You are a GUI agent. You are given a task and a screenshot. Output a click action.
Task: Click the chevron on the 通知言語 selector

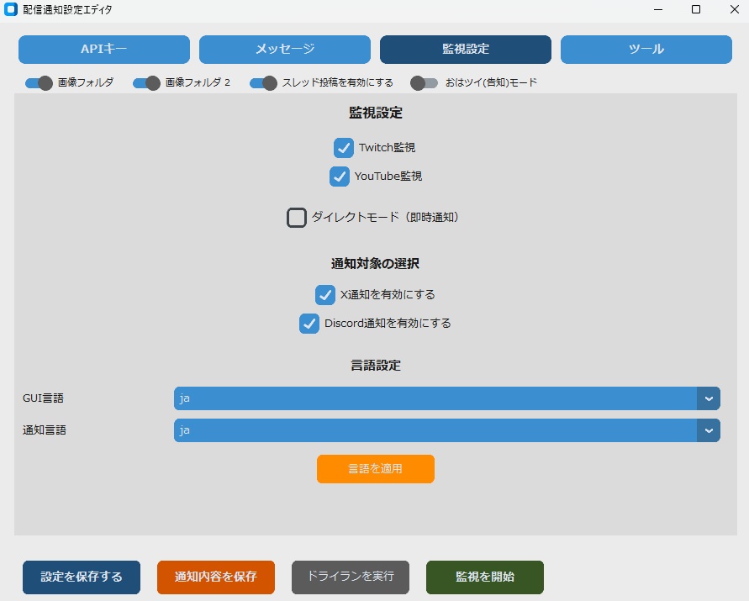pos(709,430)
